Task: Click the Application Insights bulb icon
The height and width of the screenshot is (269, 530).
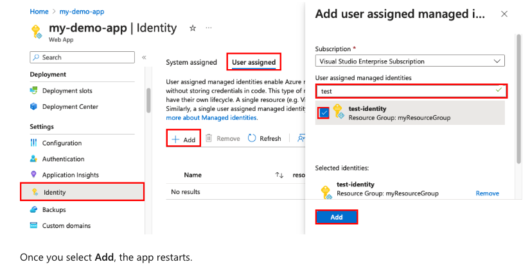Action: tap(33, 174)
